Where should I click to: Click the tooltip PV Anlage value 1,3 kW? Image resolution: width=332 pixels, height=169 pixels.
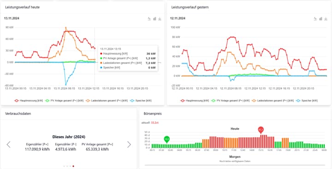click(x=151, y=58)
